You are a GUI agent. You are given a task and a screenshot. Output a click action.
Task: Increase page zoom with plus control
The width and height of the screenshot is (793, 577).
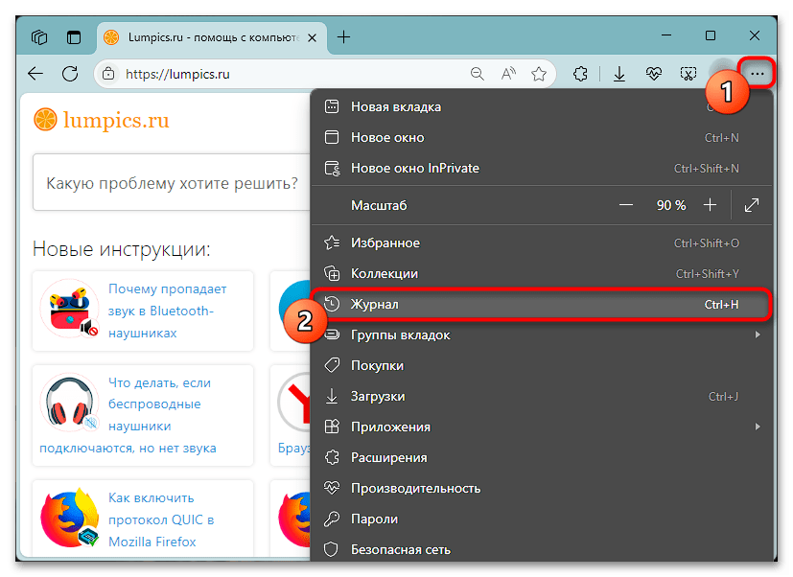[709, 204]
